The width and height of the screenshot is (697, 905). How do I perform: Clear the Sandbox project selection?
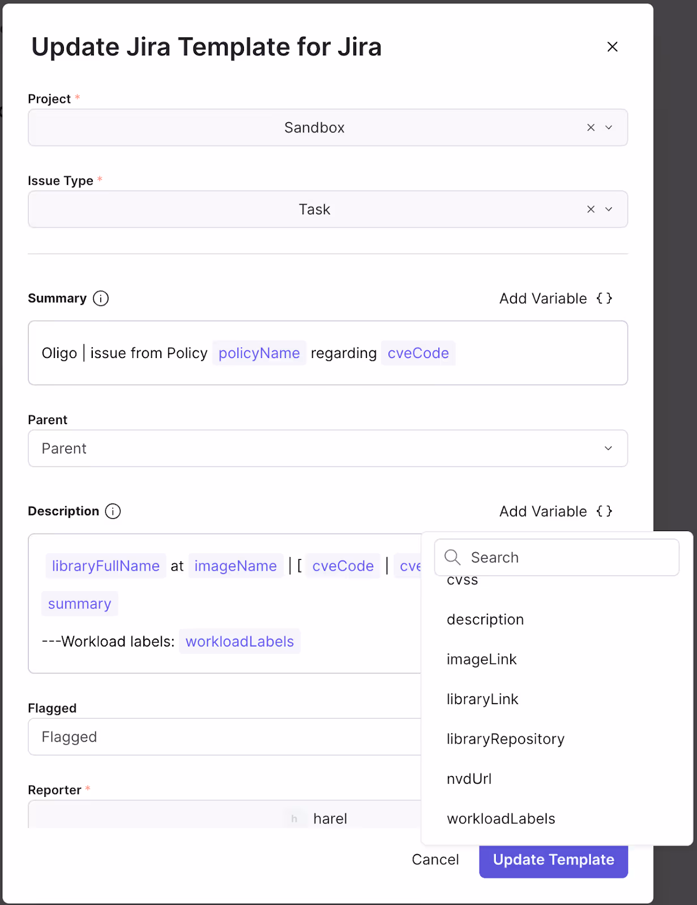coord(591,128)
